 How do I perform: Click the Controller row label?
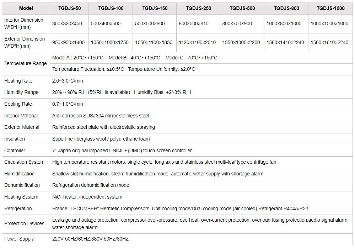(x=15, y=151)
